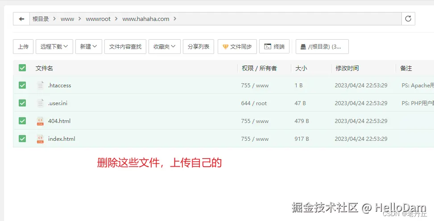Image resolution: width=434 pixels, height=221 pixels.
Task: Click the 文件内容查找 button
Action: click(x=125, y=46)
